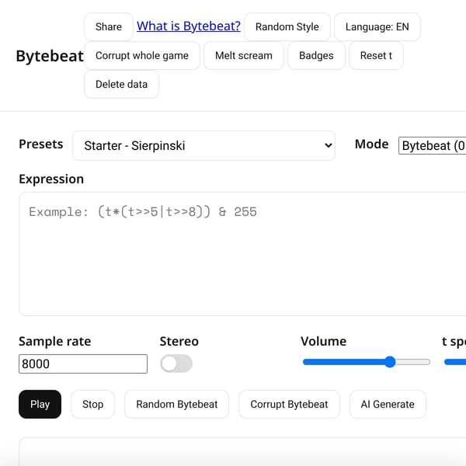Screen dimensions: 466x466
Task: Halt playback with the Stop button
Action: tap(92, 404)
